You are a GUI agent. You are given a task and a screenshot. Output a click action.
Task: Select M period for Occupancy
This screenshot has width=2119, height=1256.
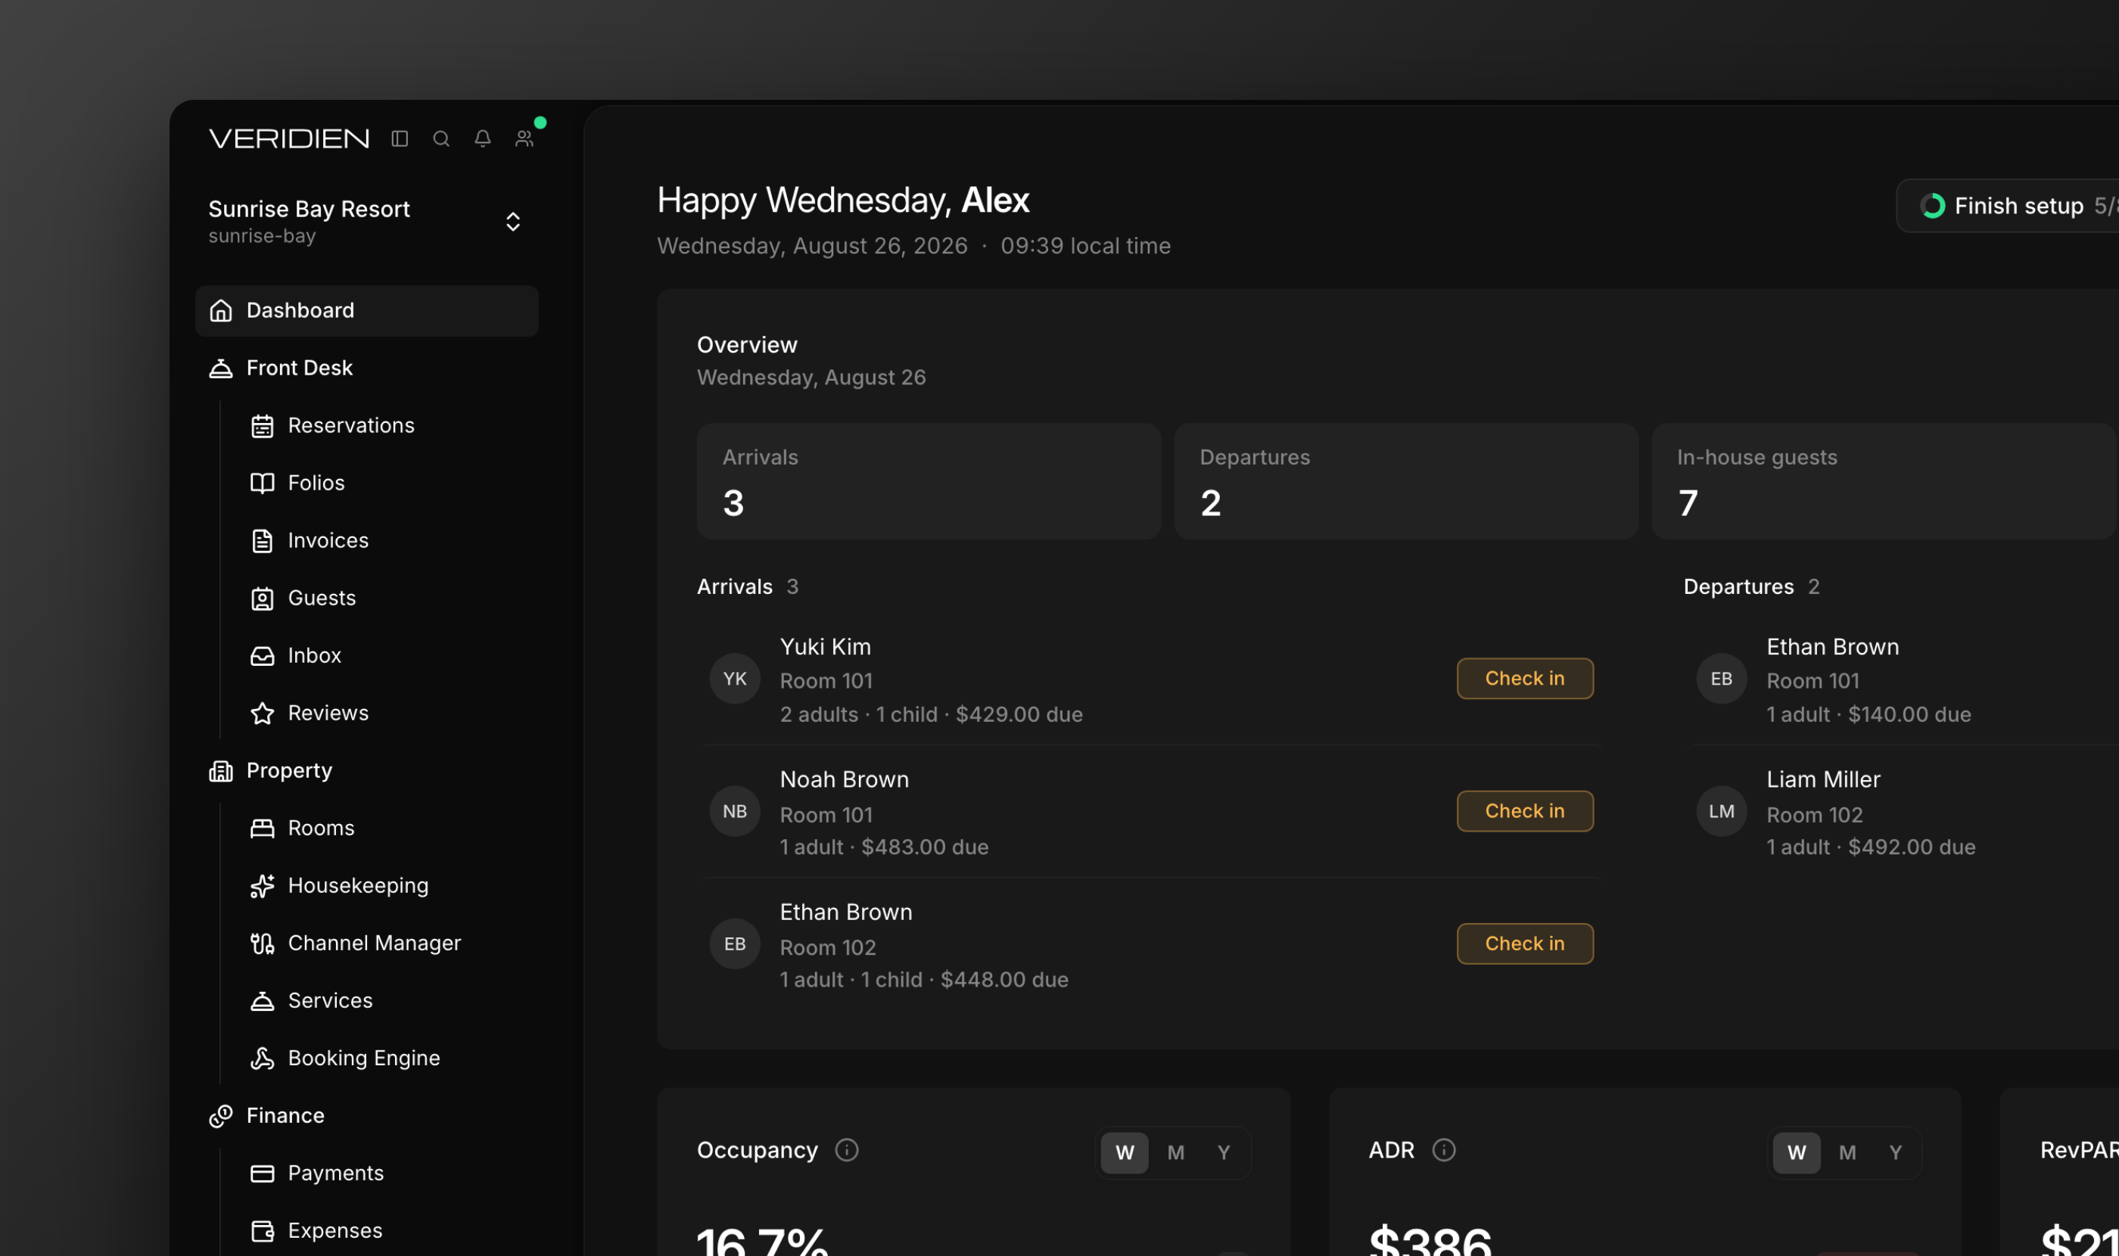click(1175, 1153)
